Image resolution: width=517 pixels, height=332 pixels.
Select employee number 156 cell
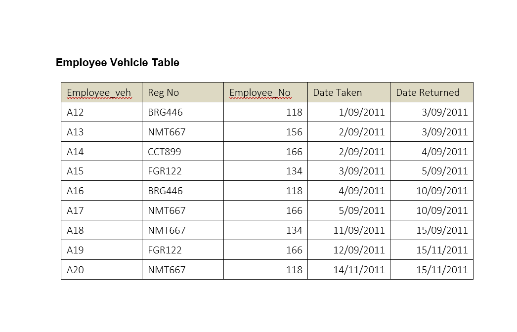266,132
